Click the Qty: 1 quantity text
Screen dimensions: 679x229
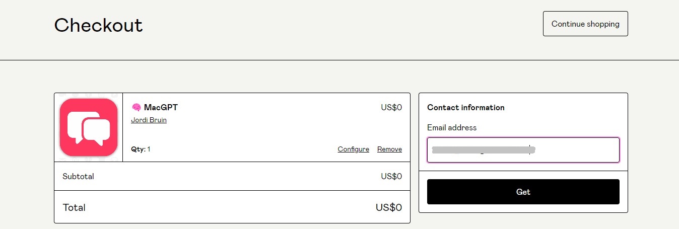tap(141, 149)
